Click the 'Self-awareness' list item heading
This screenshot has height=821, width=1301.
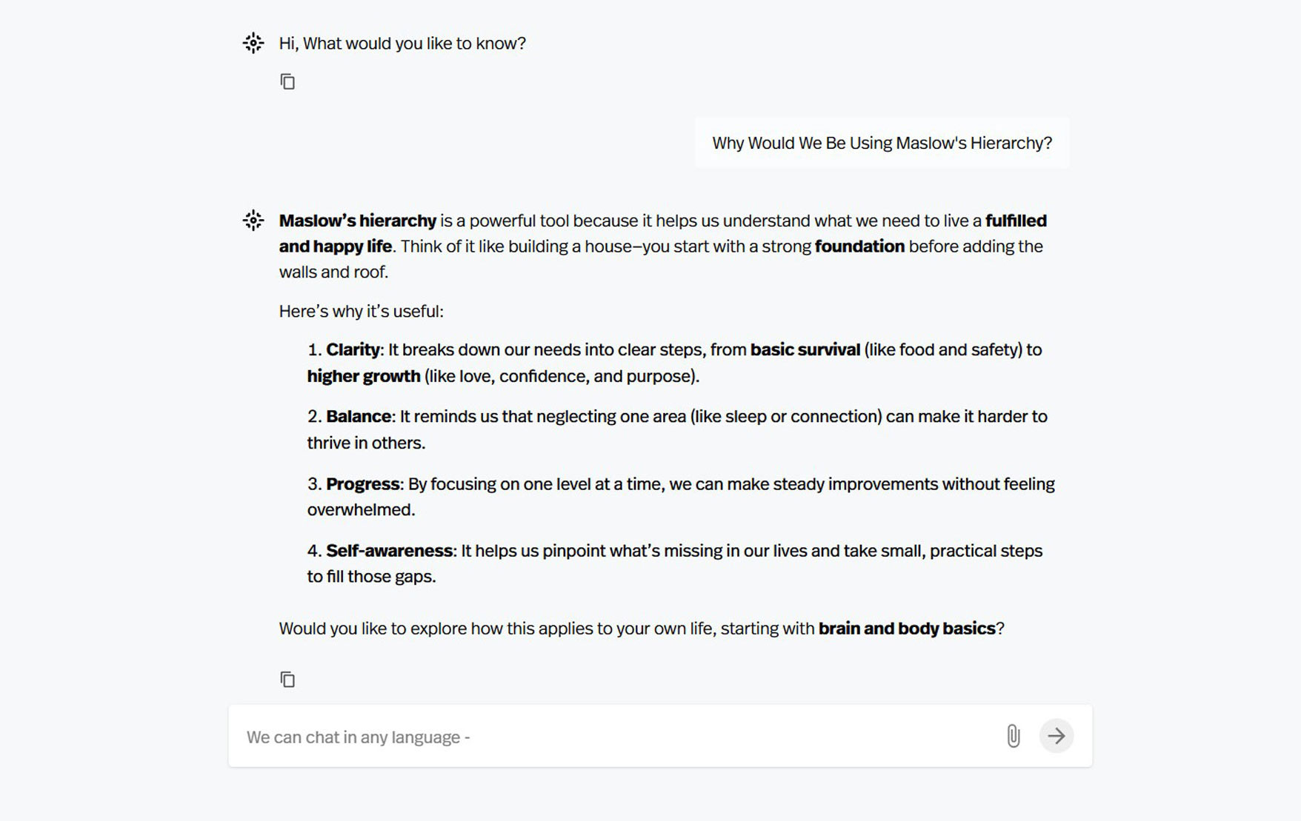389,551
